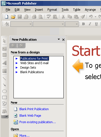The image size is (101, 137).
Task: Open the File menu
Action: click(8, 10)
